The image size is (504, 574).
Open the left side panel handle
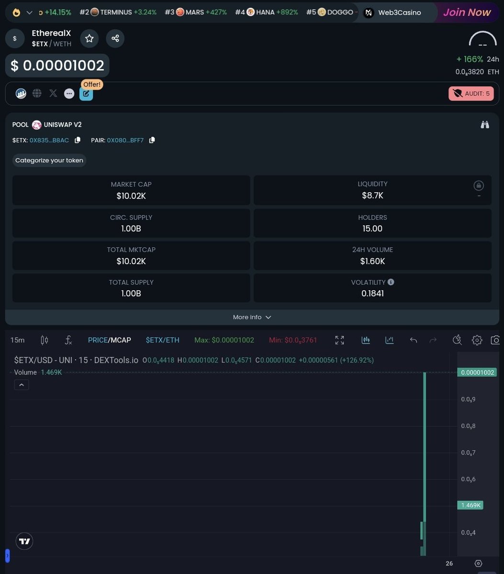(7, 556)
